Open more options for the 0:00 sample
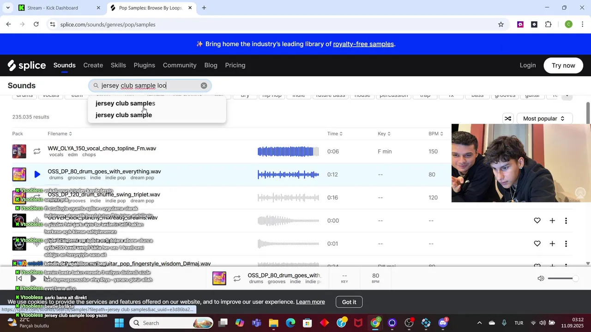 click(x=566, y=221)
